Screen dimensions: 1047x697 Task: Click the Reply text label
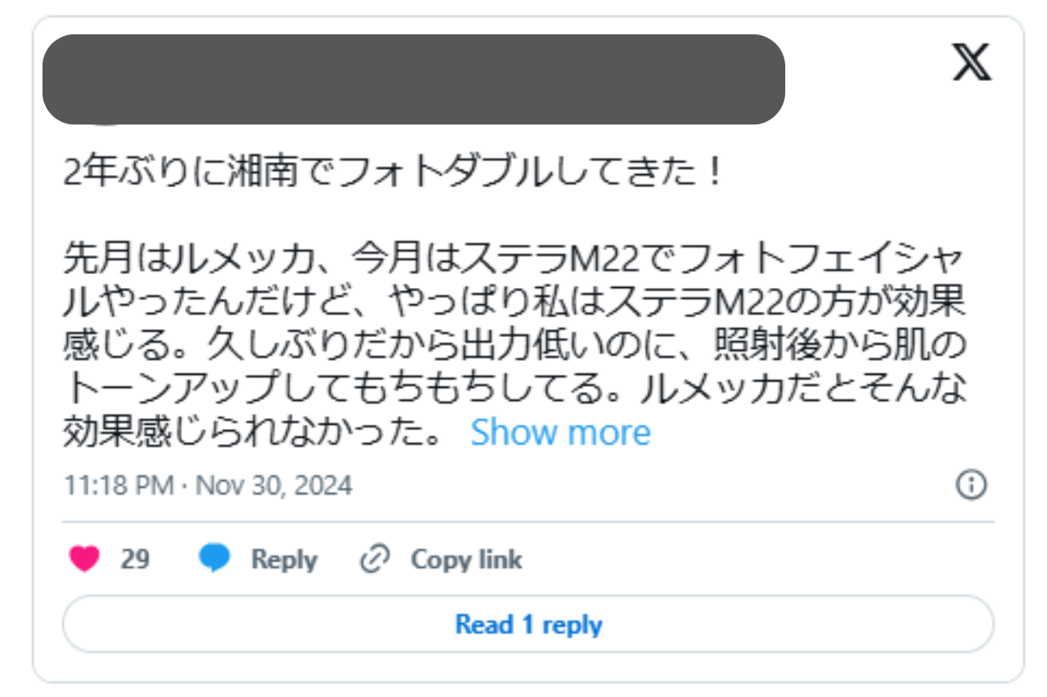click(284, 560)
